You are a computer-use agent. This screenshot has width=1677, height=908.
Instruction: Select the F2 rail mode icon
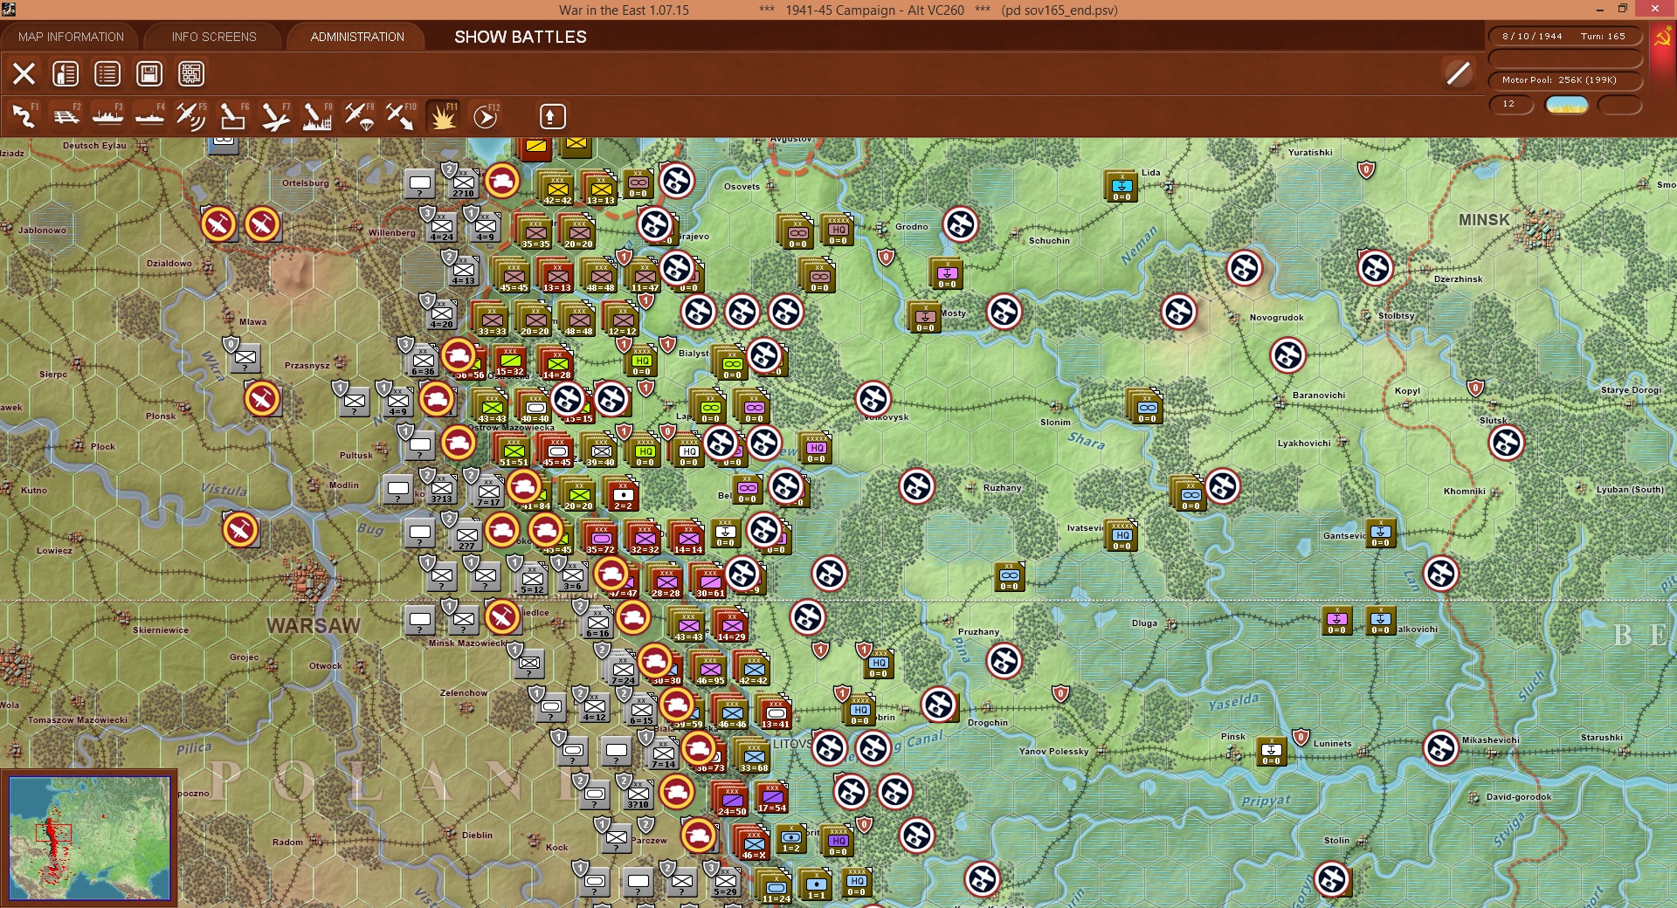66,116
